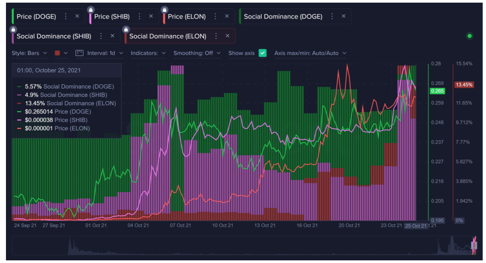Open the Smoothing: Off dropdown
The width and height of the screenshot is (486, 263).
click(x=197, y=53)
